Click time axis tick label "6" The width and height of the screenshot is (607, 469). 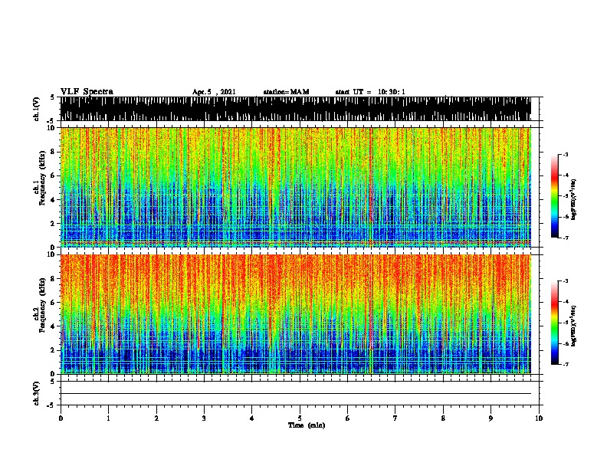(x=348, y=418)
